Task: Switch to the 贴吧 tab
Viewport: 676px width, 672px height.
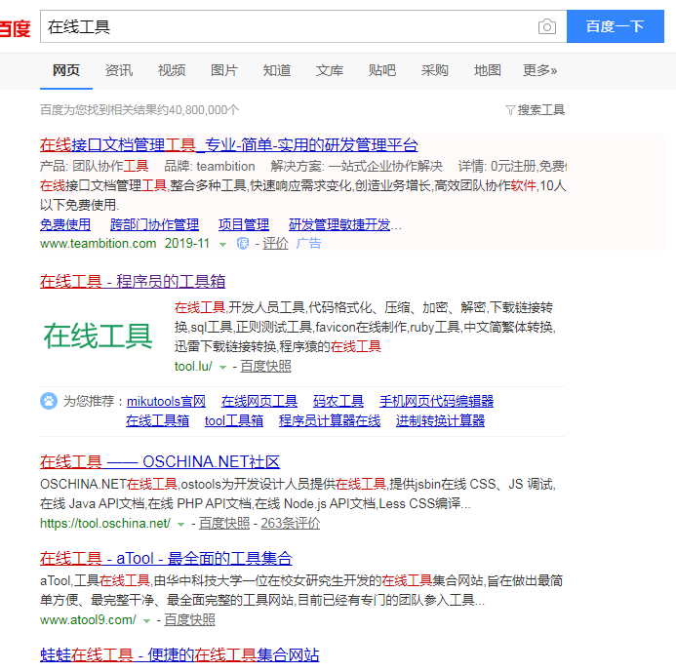Action: 382,70
